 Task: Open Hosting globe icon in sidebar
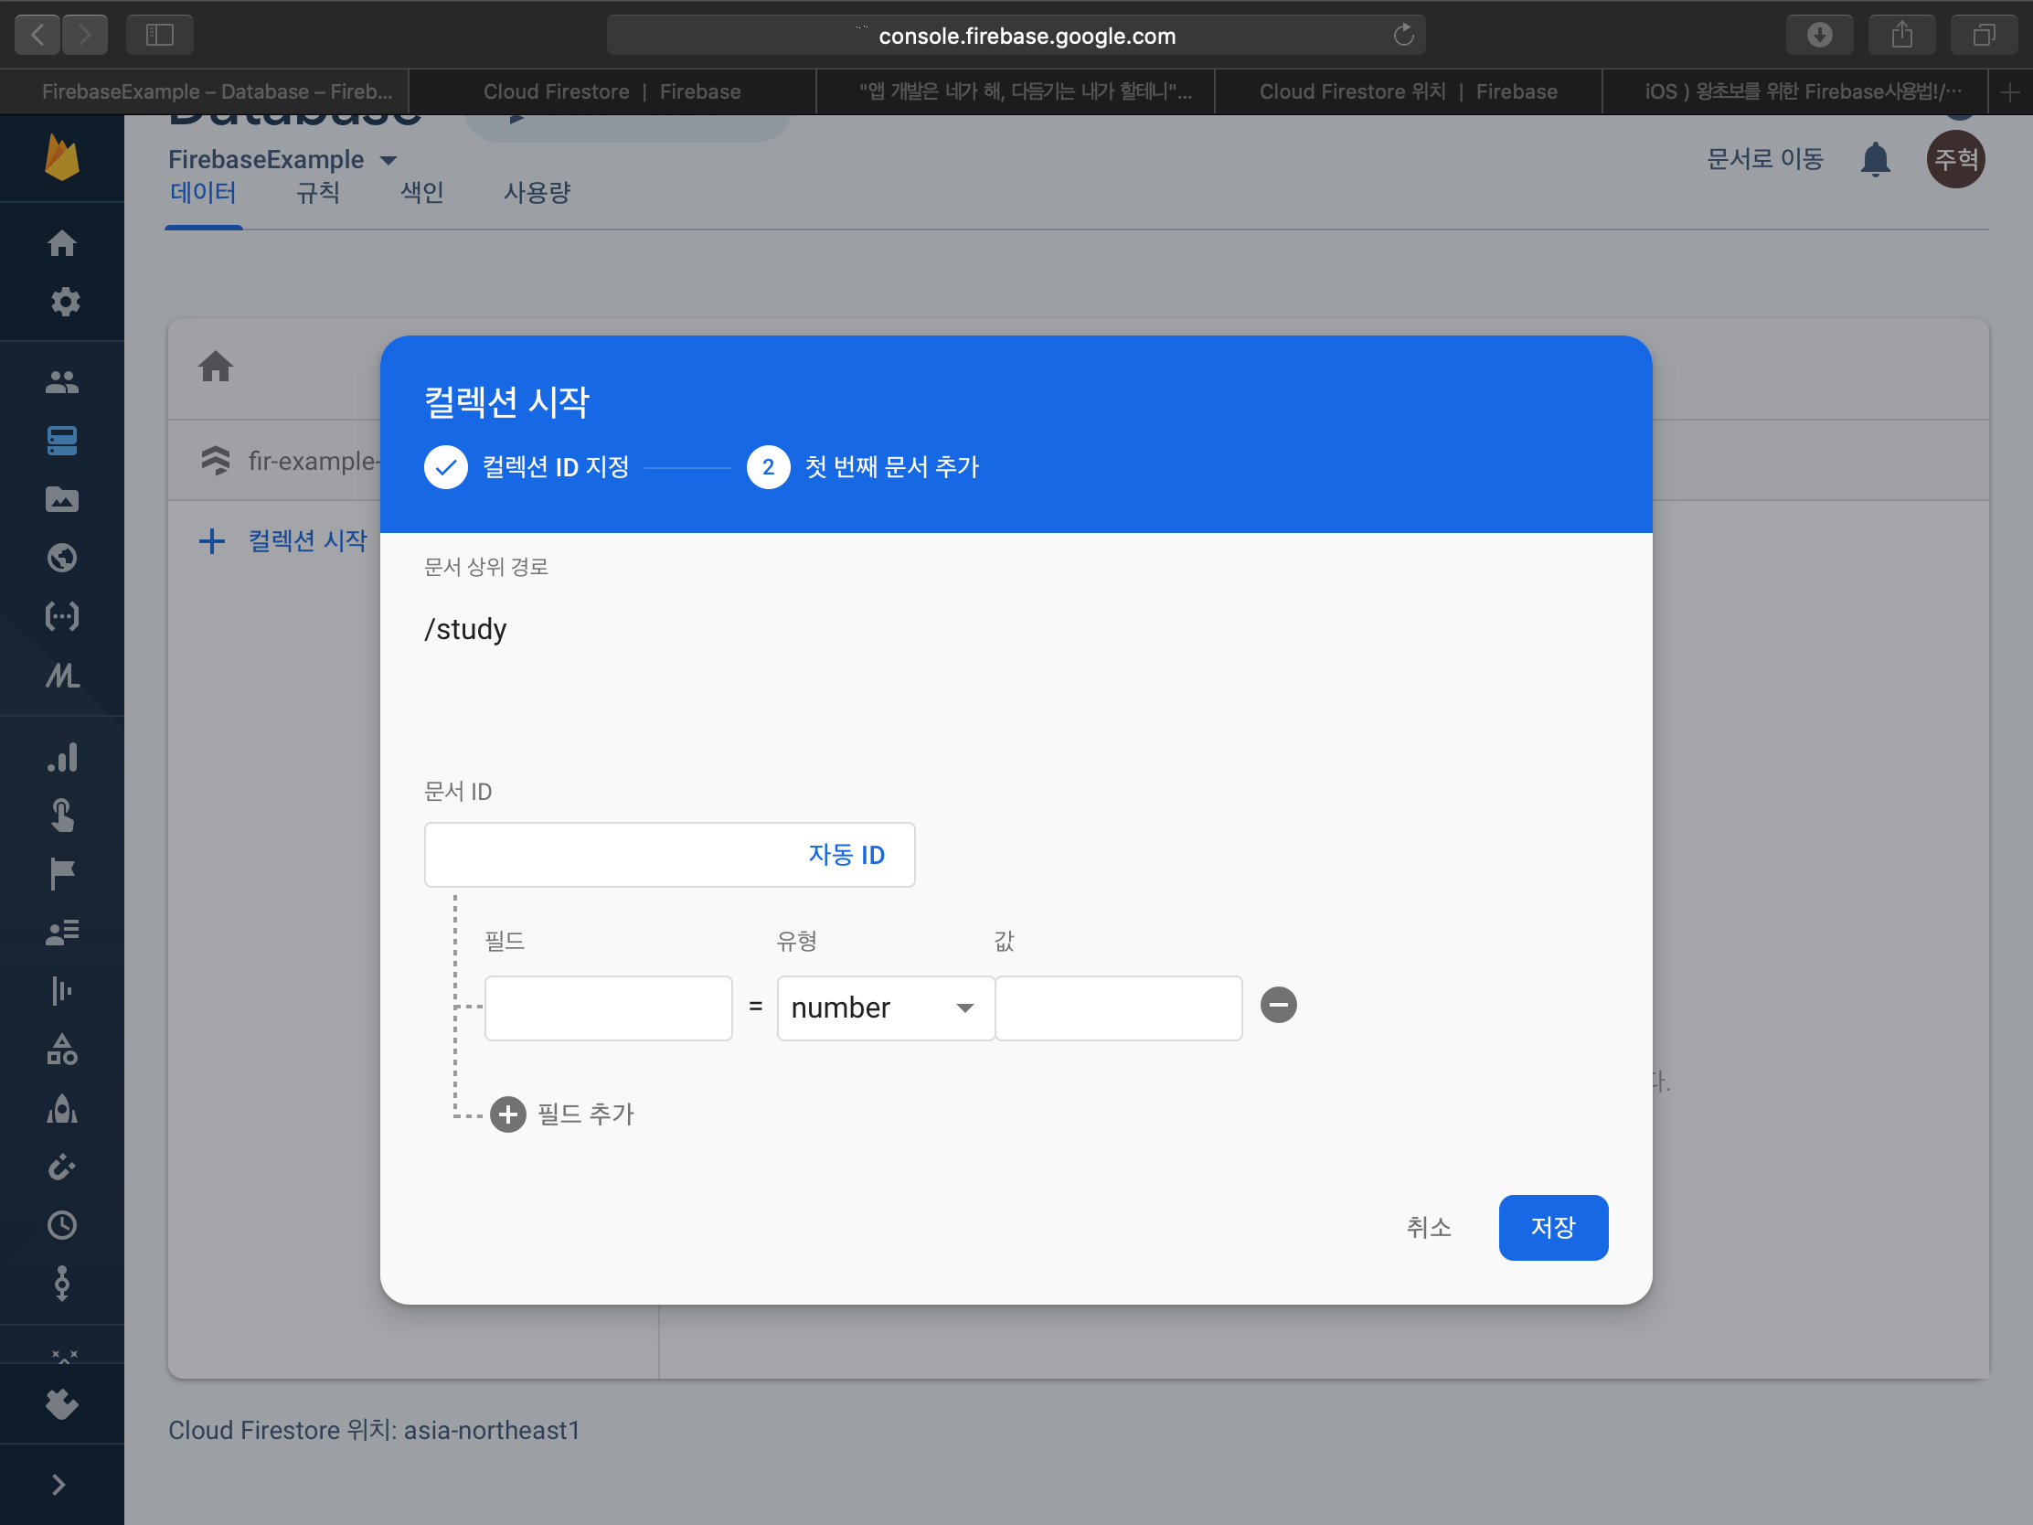61,557
